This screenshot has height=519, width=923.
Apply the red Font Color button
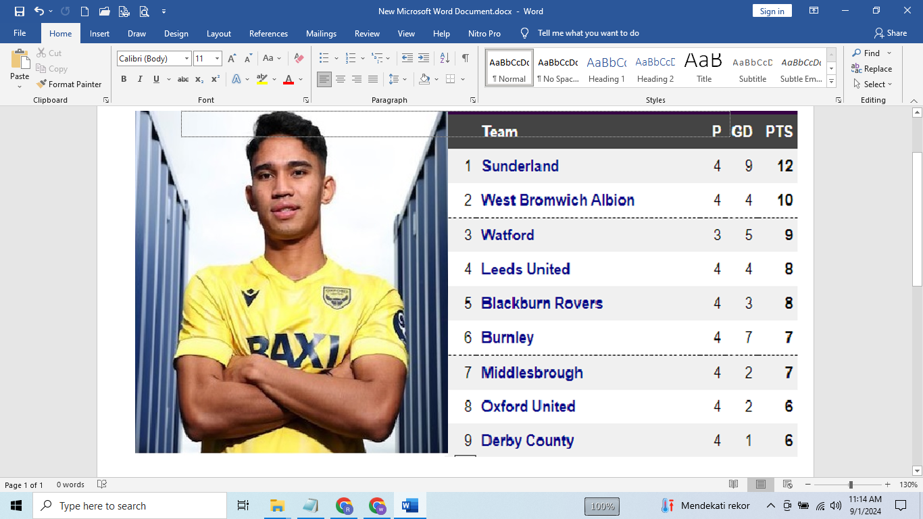[289, 80]
